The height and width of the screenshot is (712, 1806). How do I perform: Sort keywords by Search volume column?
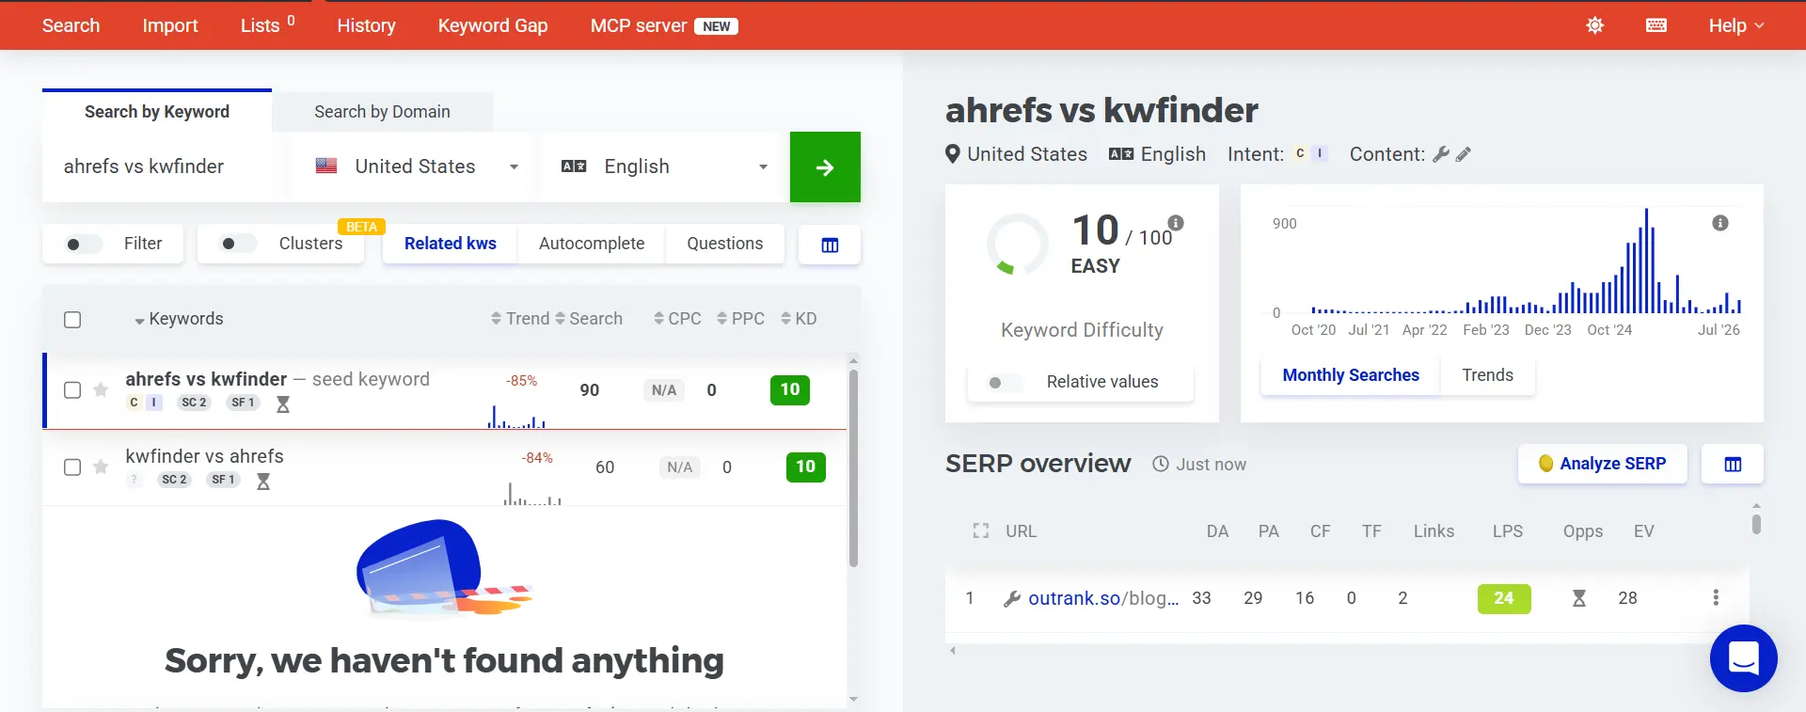pyautogui.click(x=589, y=319)
